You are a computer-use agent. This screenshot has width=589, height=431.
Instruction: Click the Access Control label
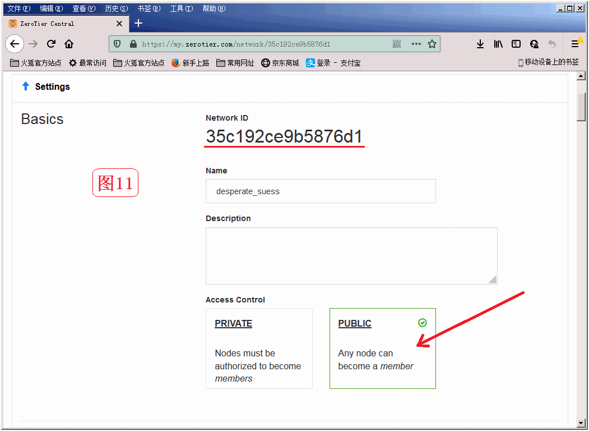tap(235, 300)
